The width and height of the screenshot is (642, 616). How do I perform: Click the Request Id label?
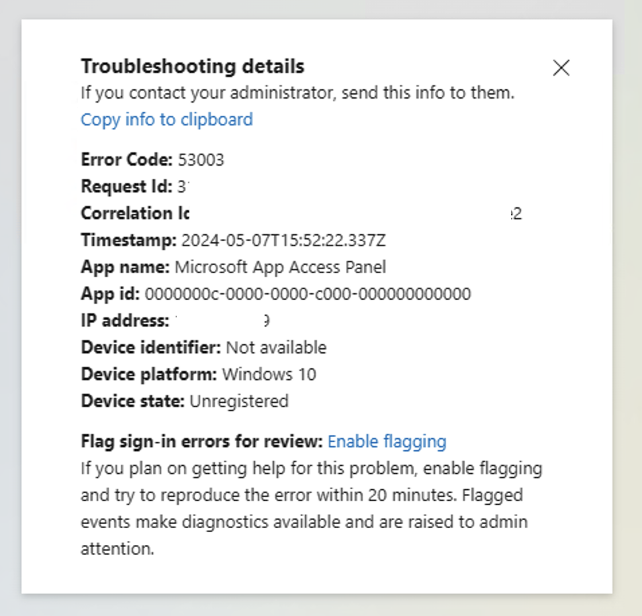(126, 187)
